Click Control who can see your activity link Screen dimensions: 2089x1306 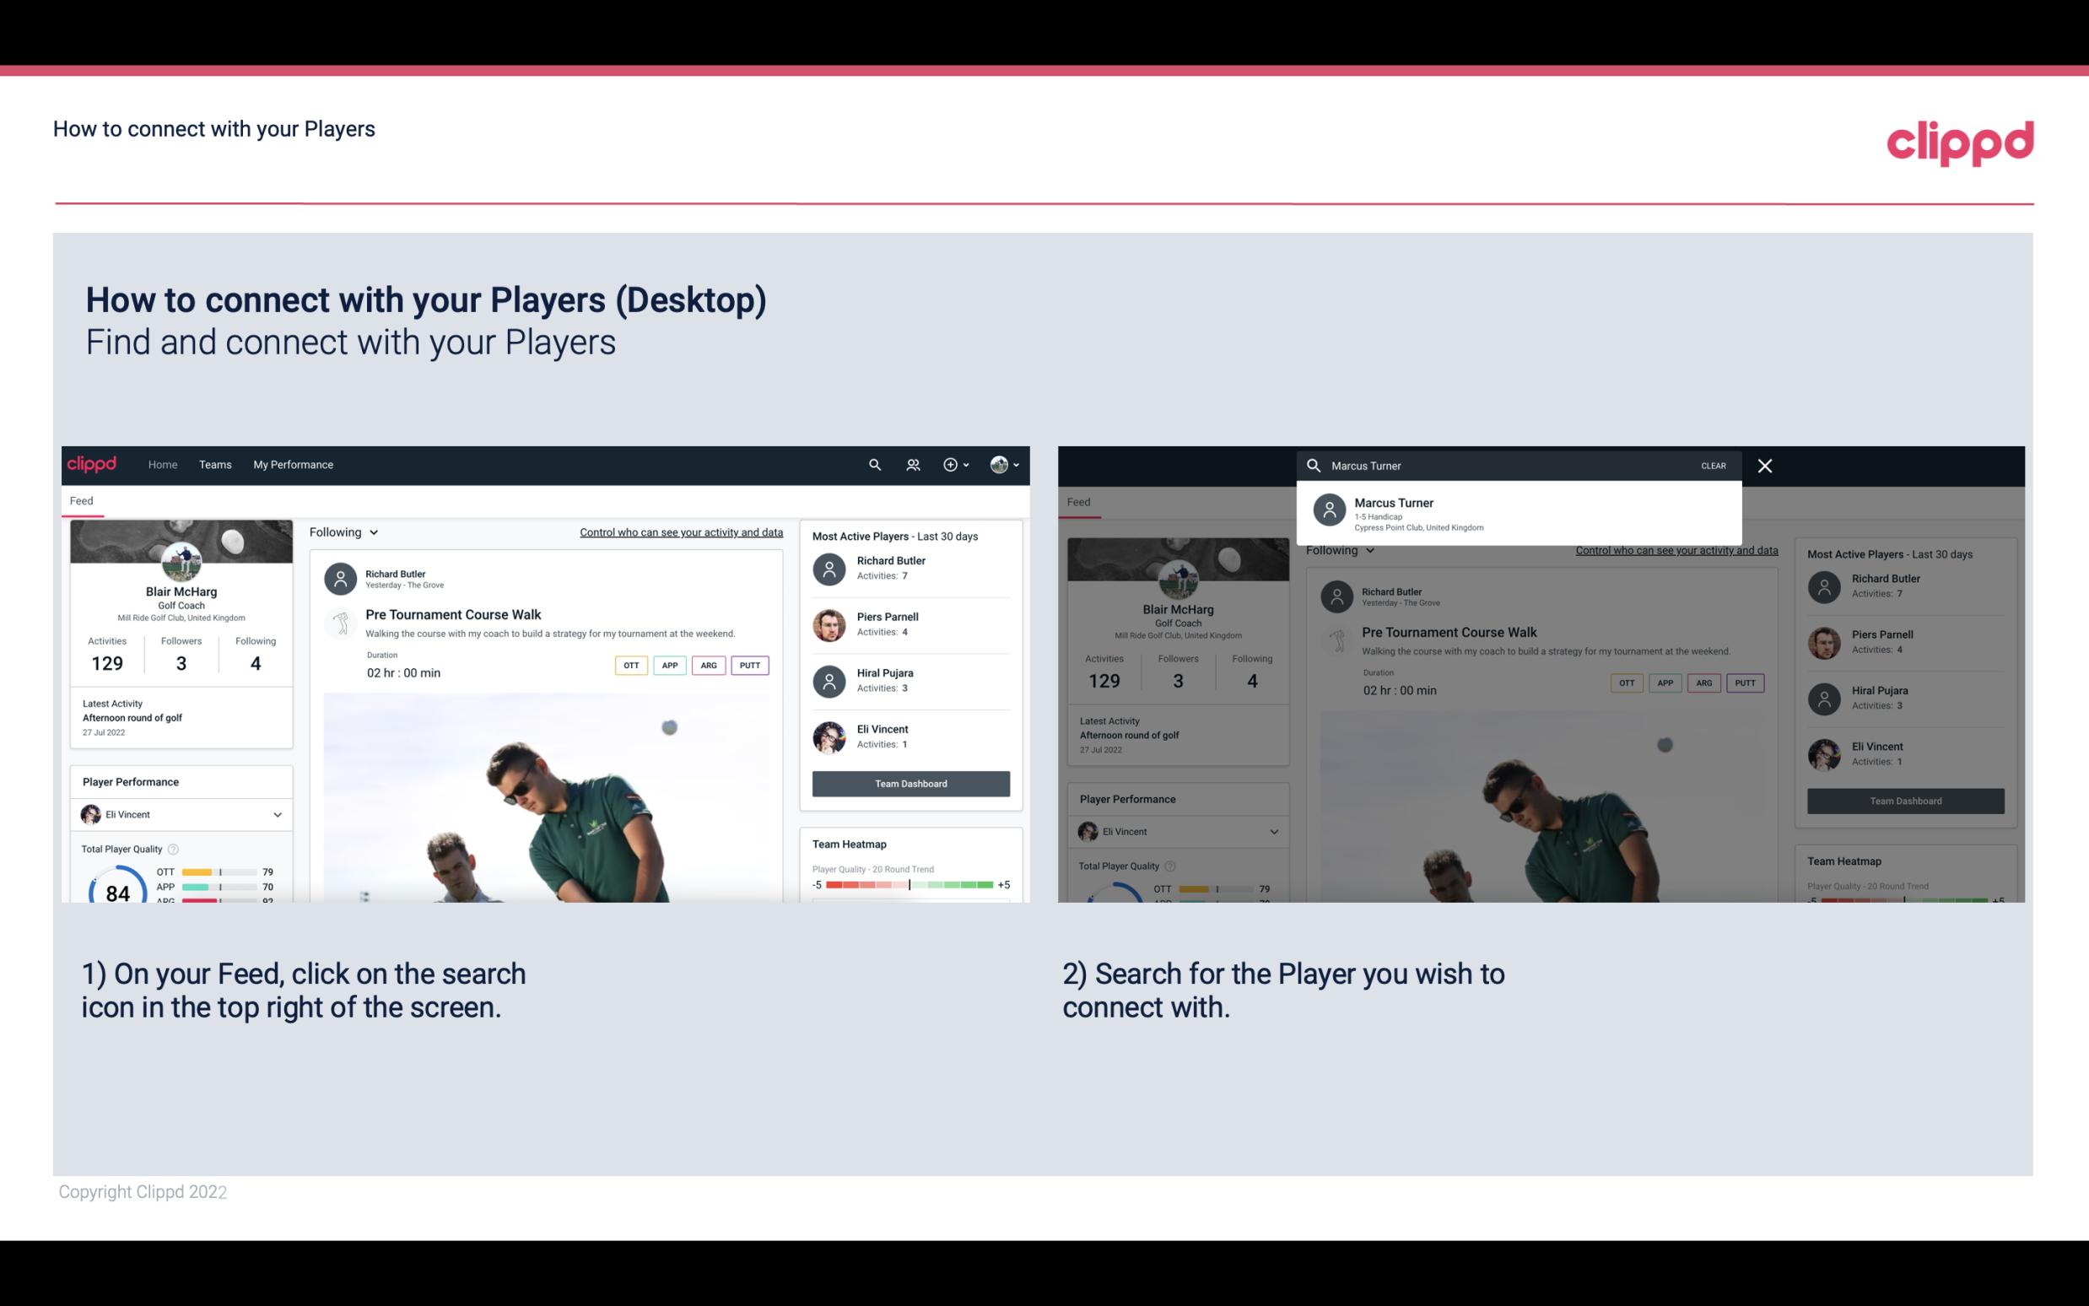(680, 532)
